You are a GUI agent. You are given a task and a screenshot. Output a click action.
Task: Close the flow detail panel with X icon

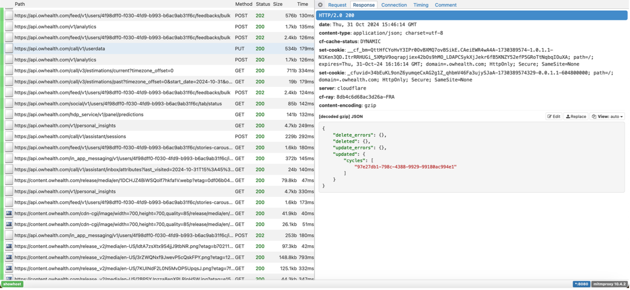(x=320, y=5)
